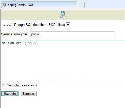Open help mark beside Şema arama yolu
This screenshot has width=125, height=108.
28,33
